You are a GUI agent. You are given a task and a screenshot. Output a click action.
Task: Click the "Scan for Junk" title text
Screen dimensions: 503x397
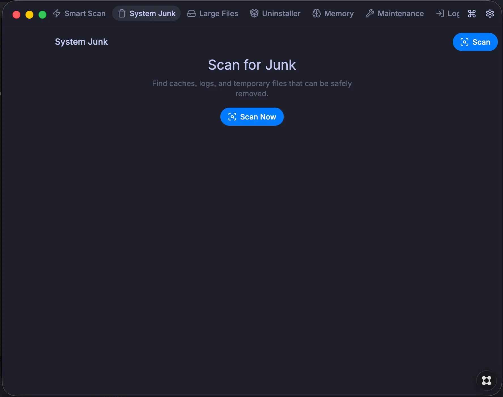coord(252,65)
